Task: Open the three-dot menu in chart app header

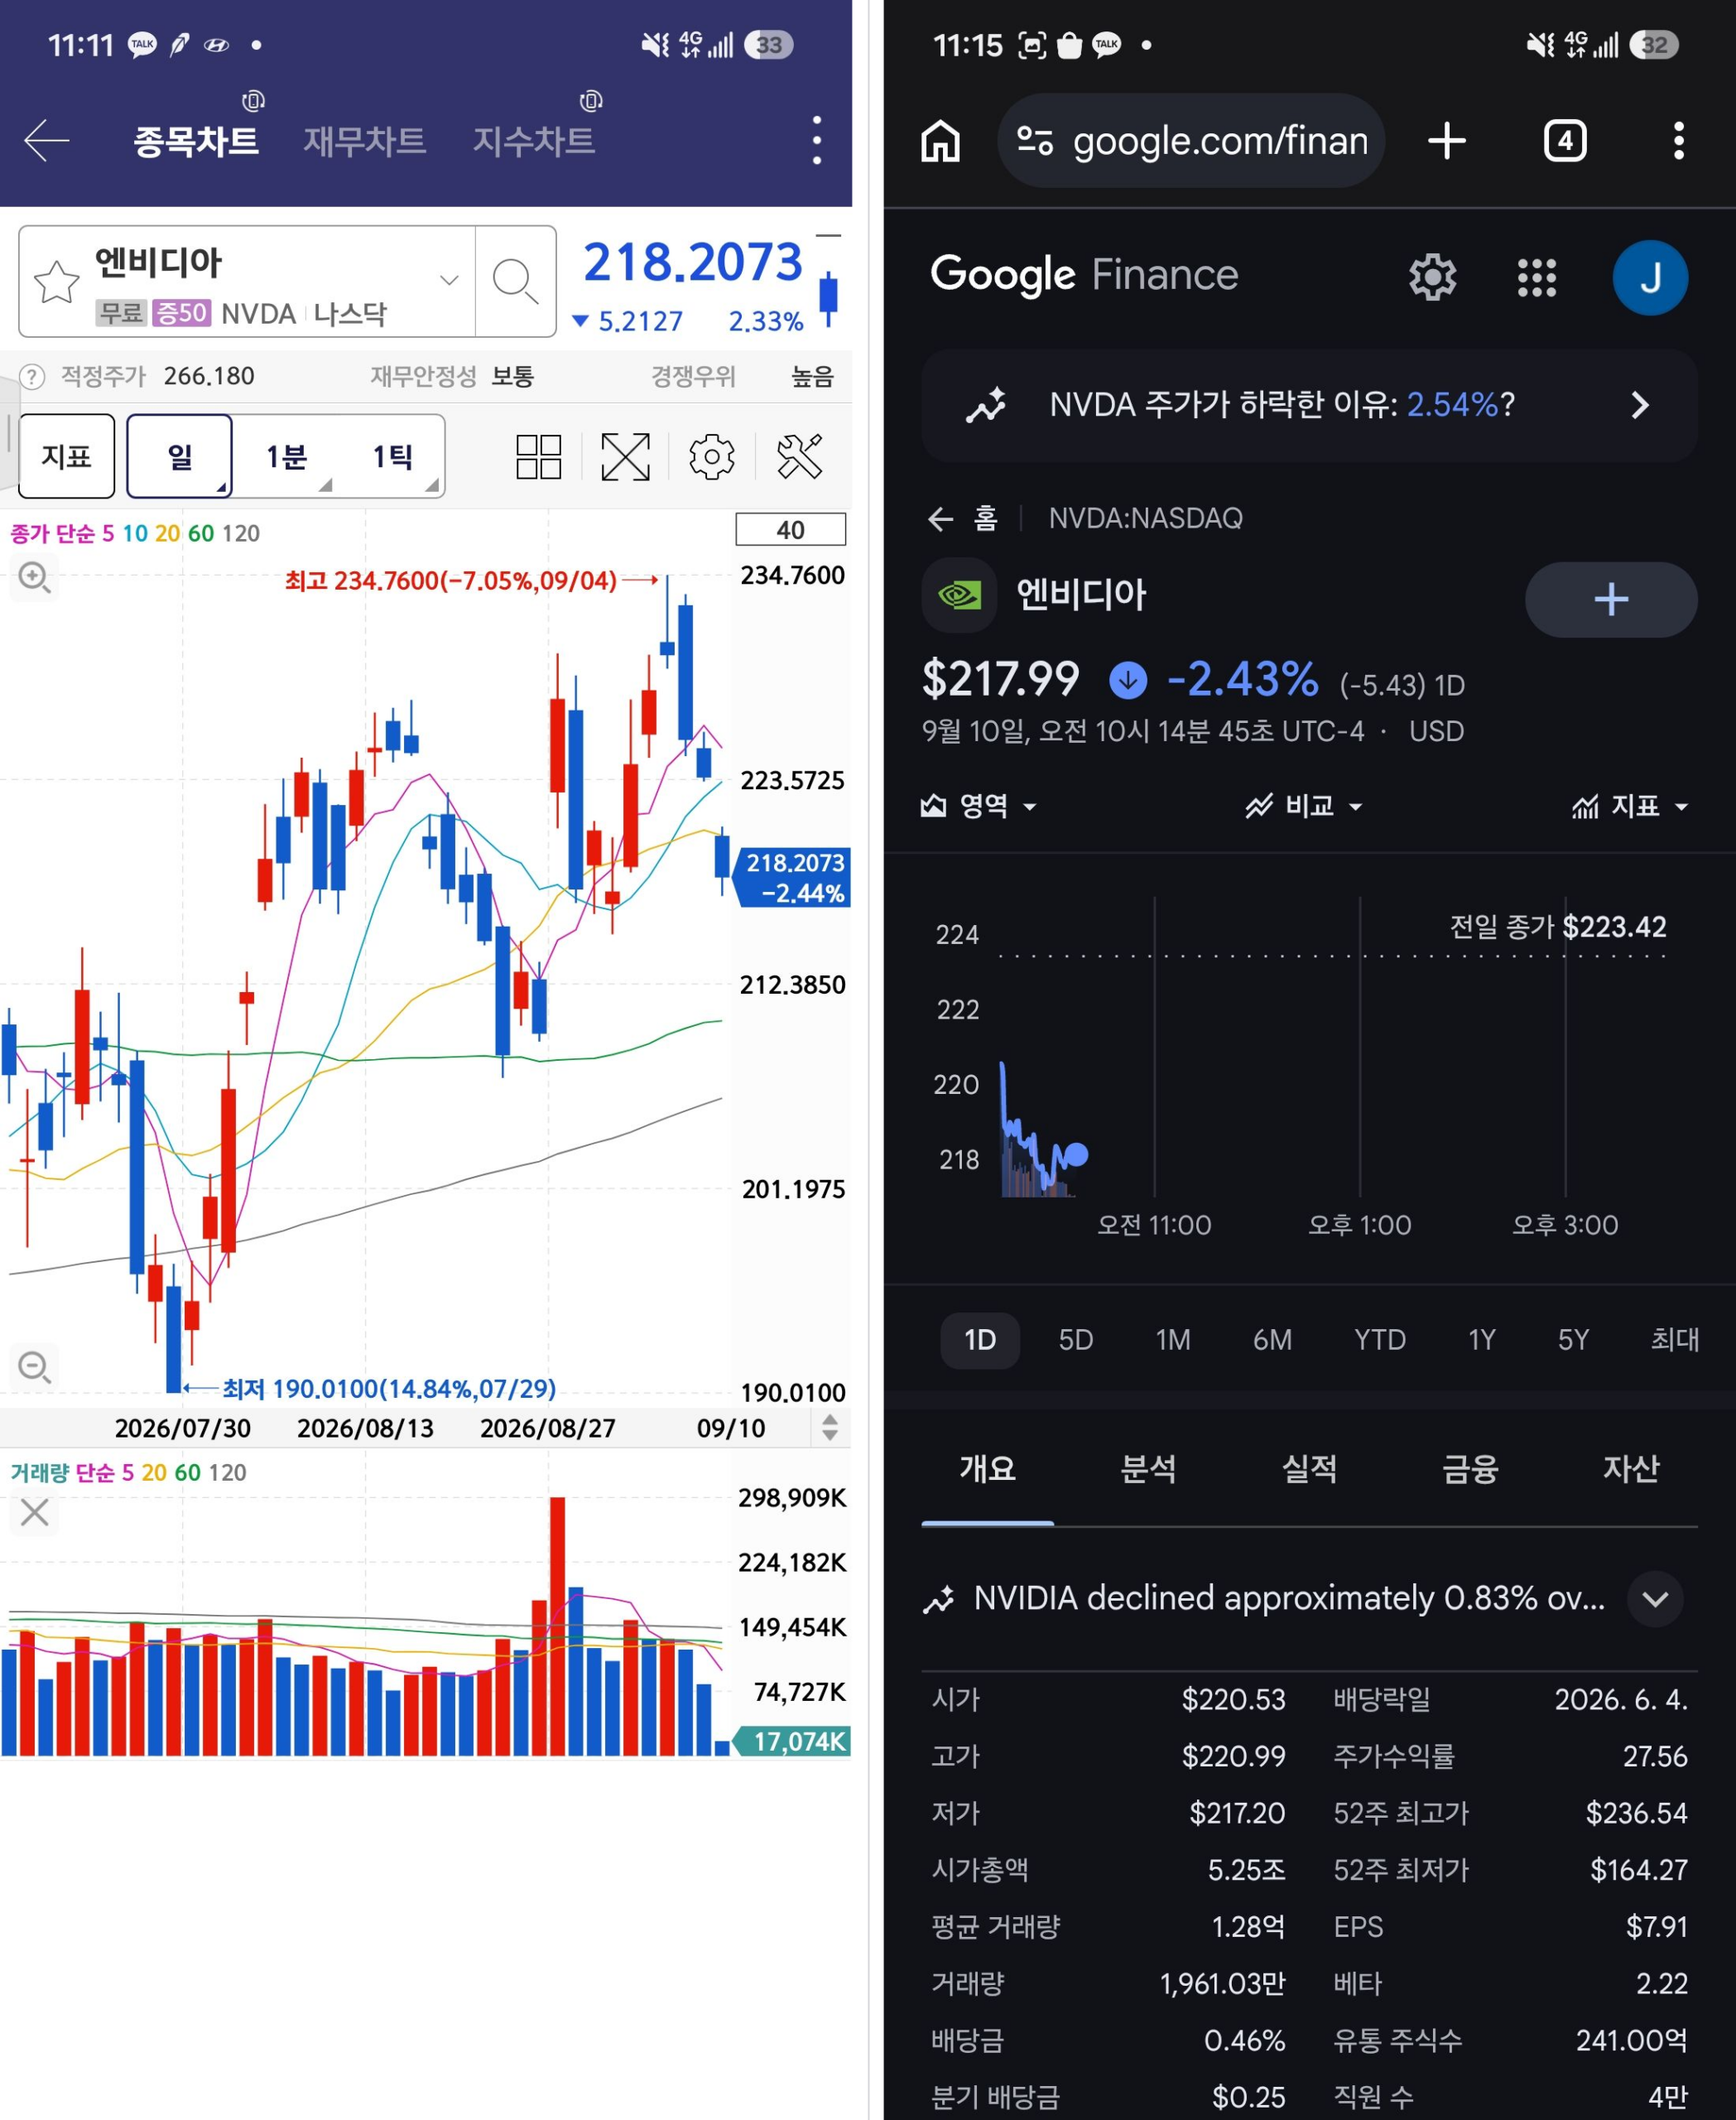Action: (x=817, y=140)
